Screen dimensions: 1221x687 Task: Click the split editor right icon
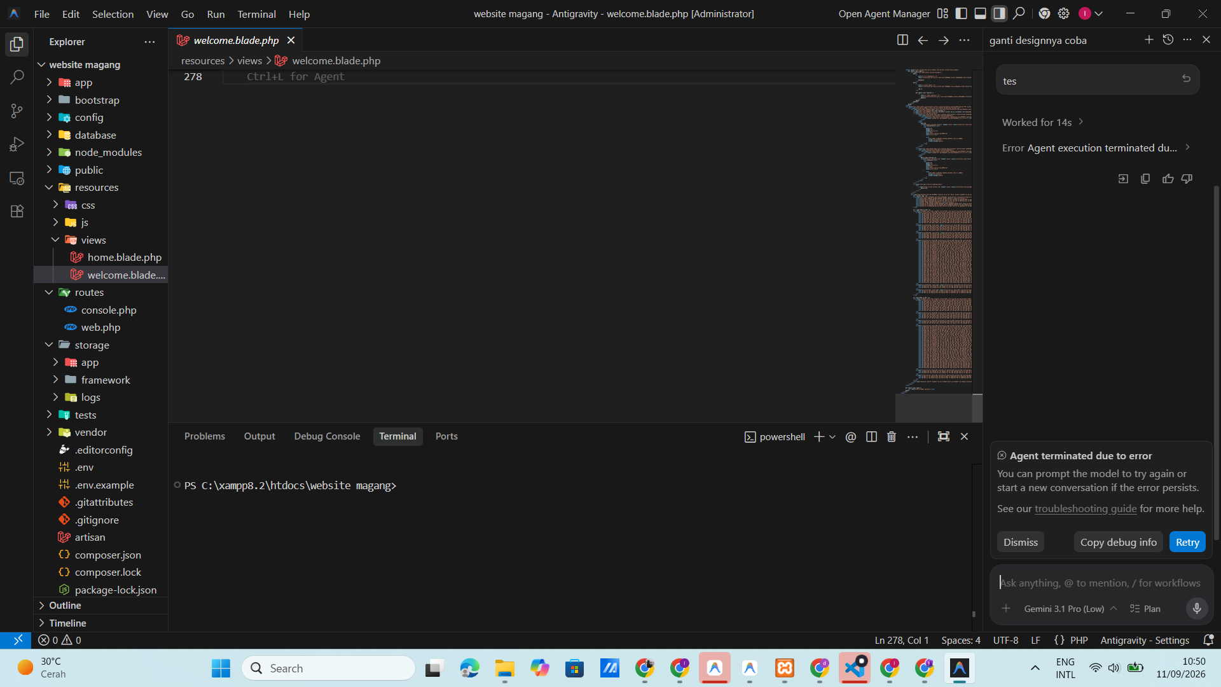(902, 40)
